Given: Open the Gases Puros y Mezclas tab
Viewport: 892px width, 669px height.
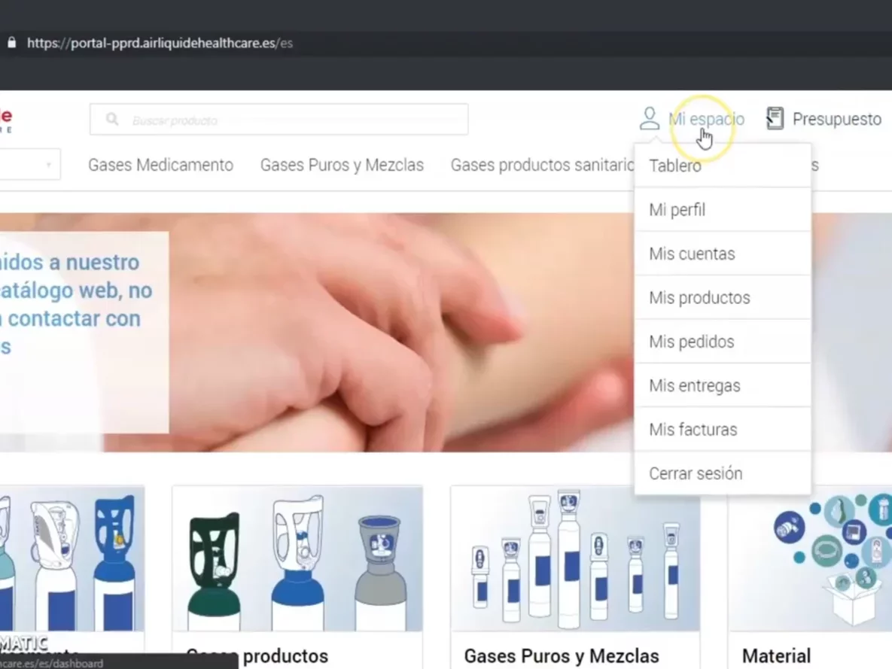Looking at the screenshot, I should (342, 165).
